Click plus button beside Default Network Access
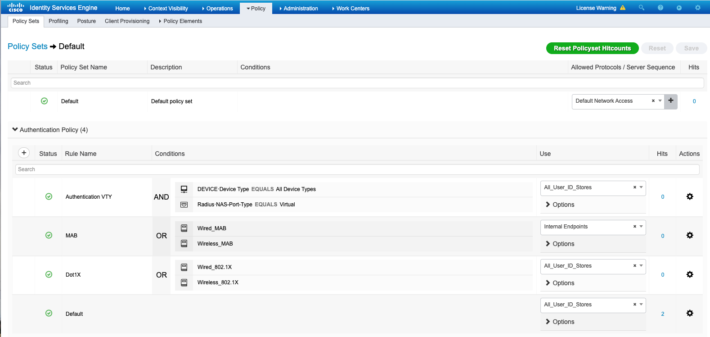 pos(671,101)
